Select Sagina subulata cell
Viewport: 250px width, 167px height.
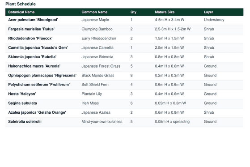click(22, 103)
